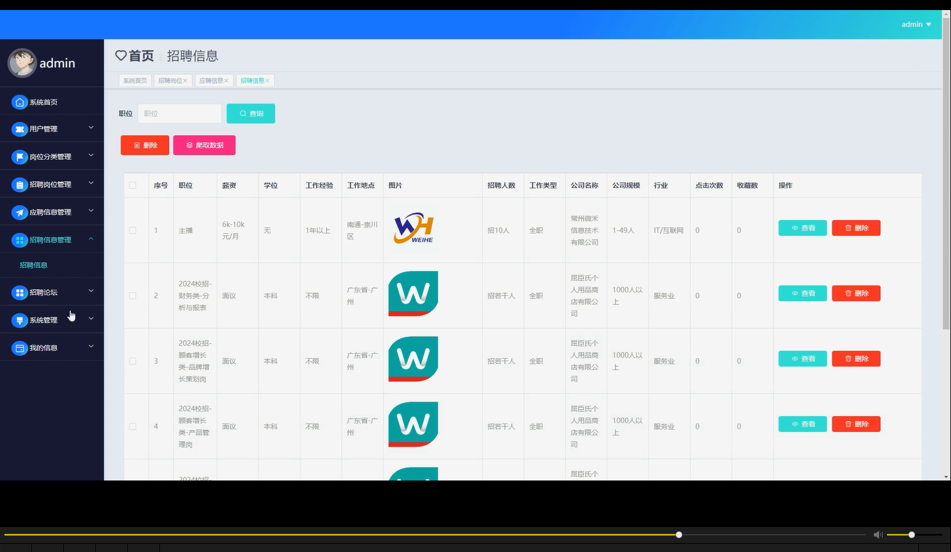Close the 应聘信息 tab with its x

(x=226, y=81)
